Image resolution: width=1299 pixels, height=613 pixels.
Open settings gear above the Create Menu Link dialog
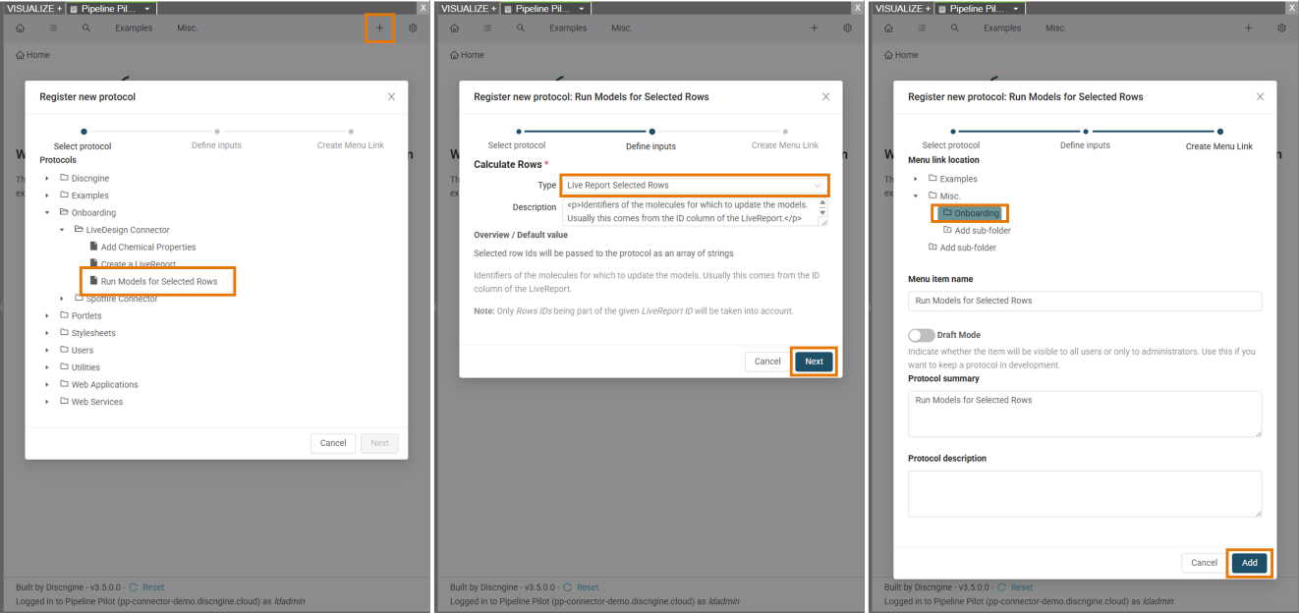click(1281, 28)
